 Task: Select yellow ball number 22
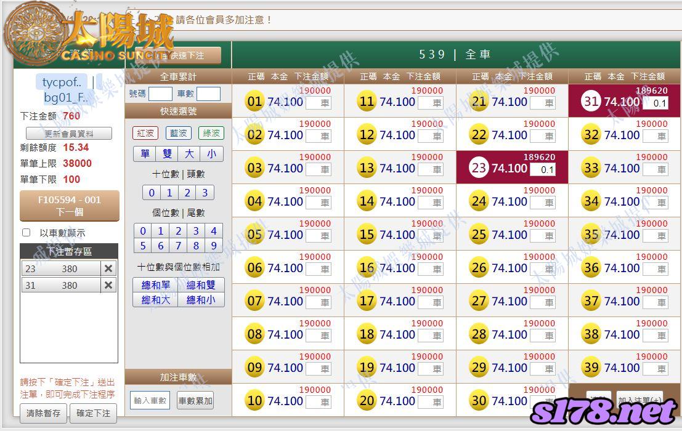point(479,135)
